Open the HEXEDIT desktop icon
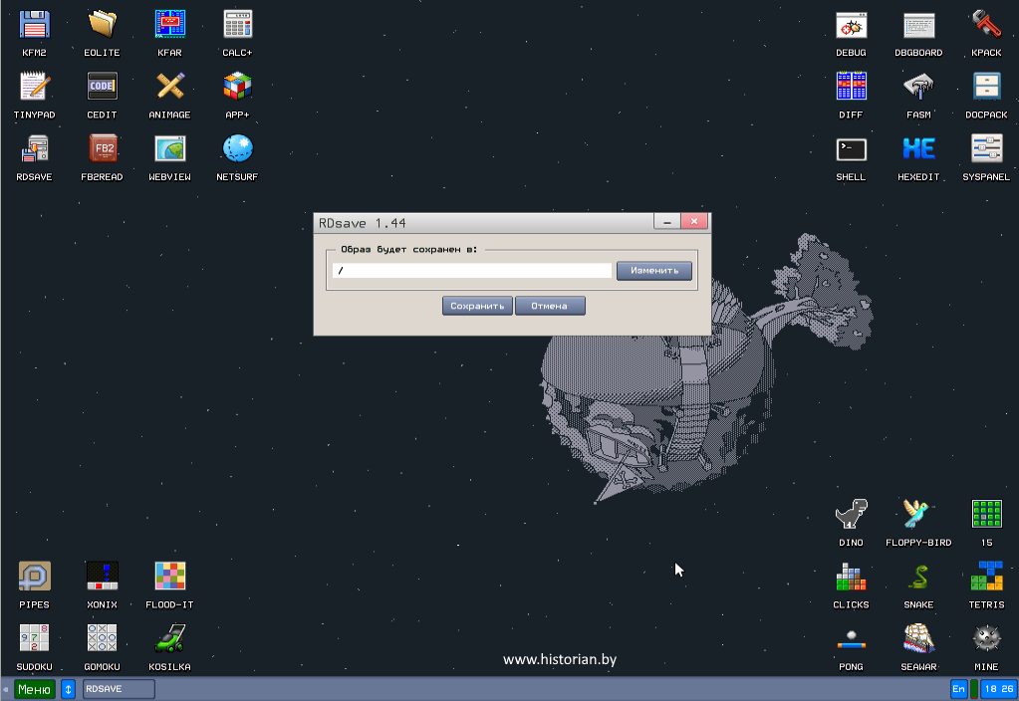 tap(918, 149)
